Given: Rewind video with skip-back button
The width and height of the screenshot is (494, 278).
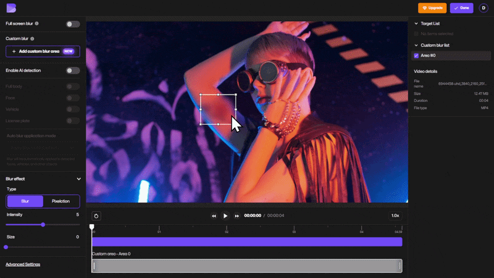Looking at the screenshot, I should [x=214, y=216].
